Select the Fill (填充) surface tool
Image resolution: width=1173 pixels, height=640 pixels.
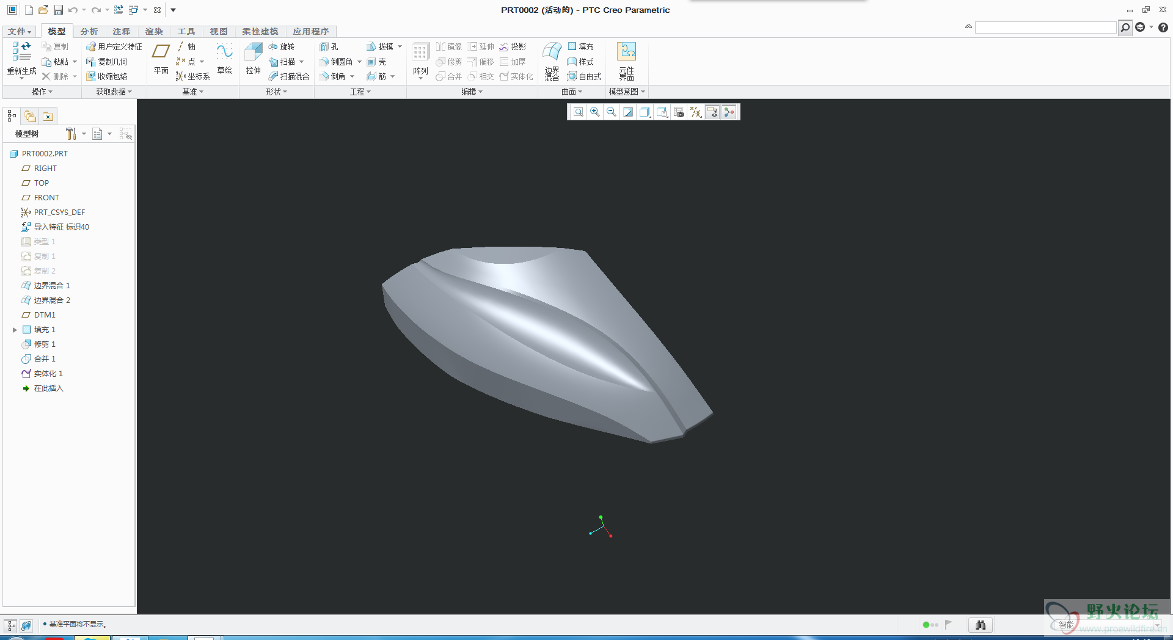point(580,46)
